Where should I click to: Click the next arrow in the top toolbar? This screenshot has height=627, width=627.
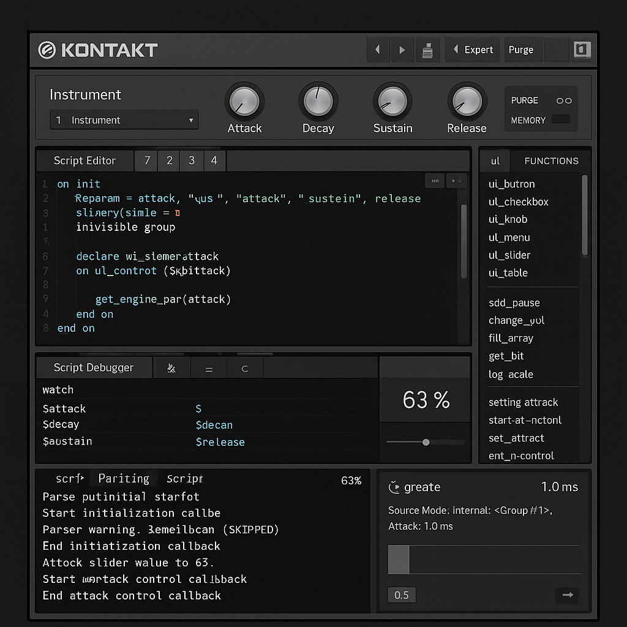click(402, 50)
